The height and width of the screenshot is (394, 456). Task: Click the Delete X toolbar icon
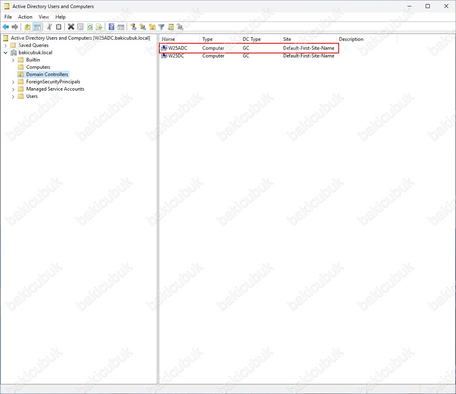click(71, 27)
